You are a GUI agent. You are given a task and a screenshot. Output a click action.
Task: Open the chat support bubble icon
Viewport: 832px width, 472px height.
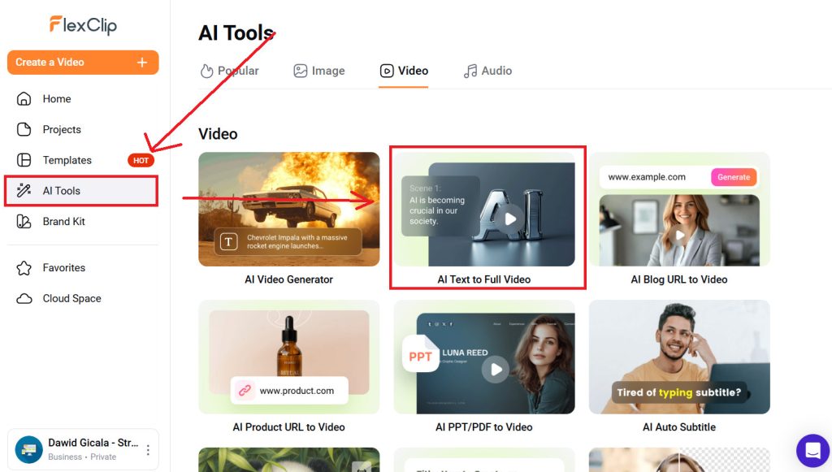coord(812,449)
